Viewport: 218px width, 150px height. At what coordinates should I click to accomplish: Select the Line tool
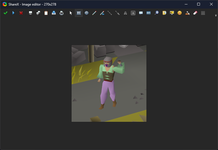(110, 13)
